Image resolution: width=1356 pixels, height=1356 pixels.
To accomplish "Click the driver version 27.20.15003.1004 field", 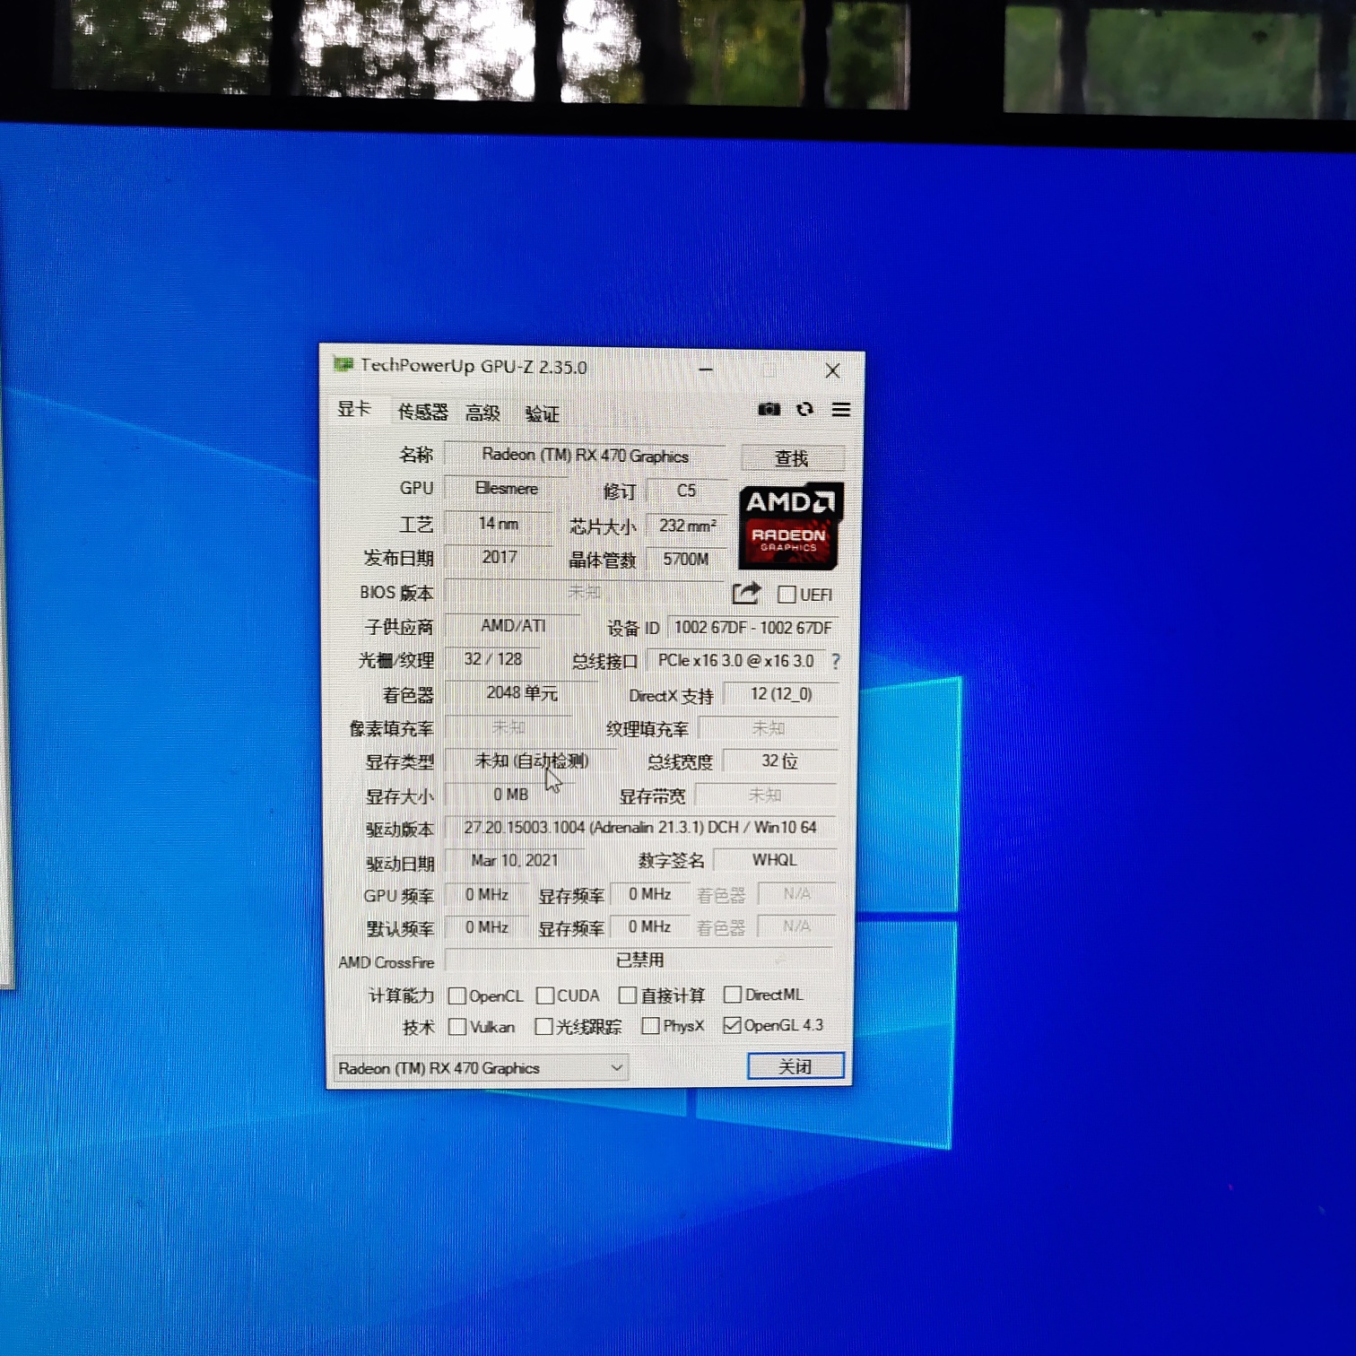I will coord(640,827).
